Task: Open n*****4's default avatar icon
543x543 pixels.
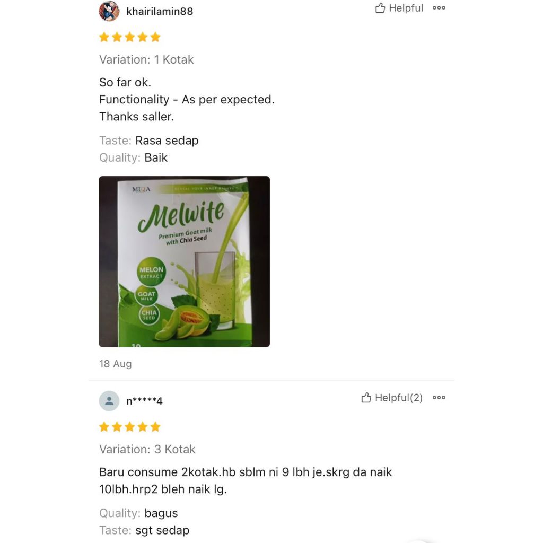Action: click(x=109, y=401)
